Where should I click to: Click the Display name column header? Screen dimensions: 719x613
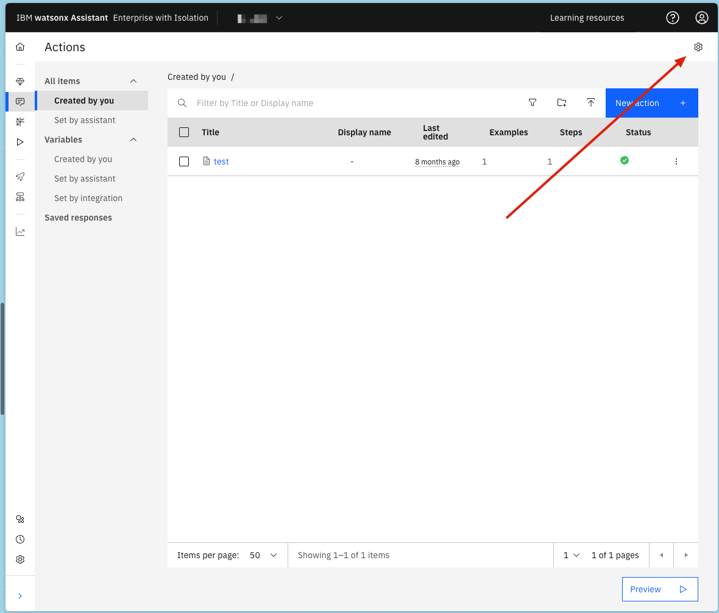[x=364, y=132]
